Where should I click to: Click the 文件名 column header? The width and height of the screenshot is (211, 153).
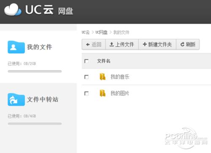104,61
